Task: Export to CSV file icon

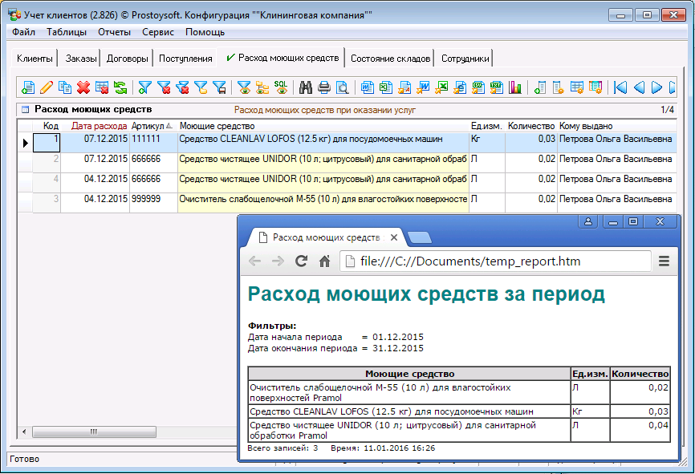Action: [x=478, y=87]
